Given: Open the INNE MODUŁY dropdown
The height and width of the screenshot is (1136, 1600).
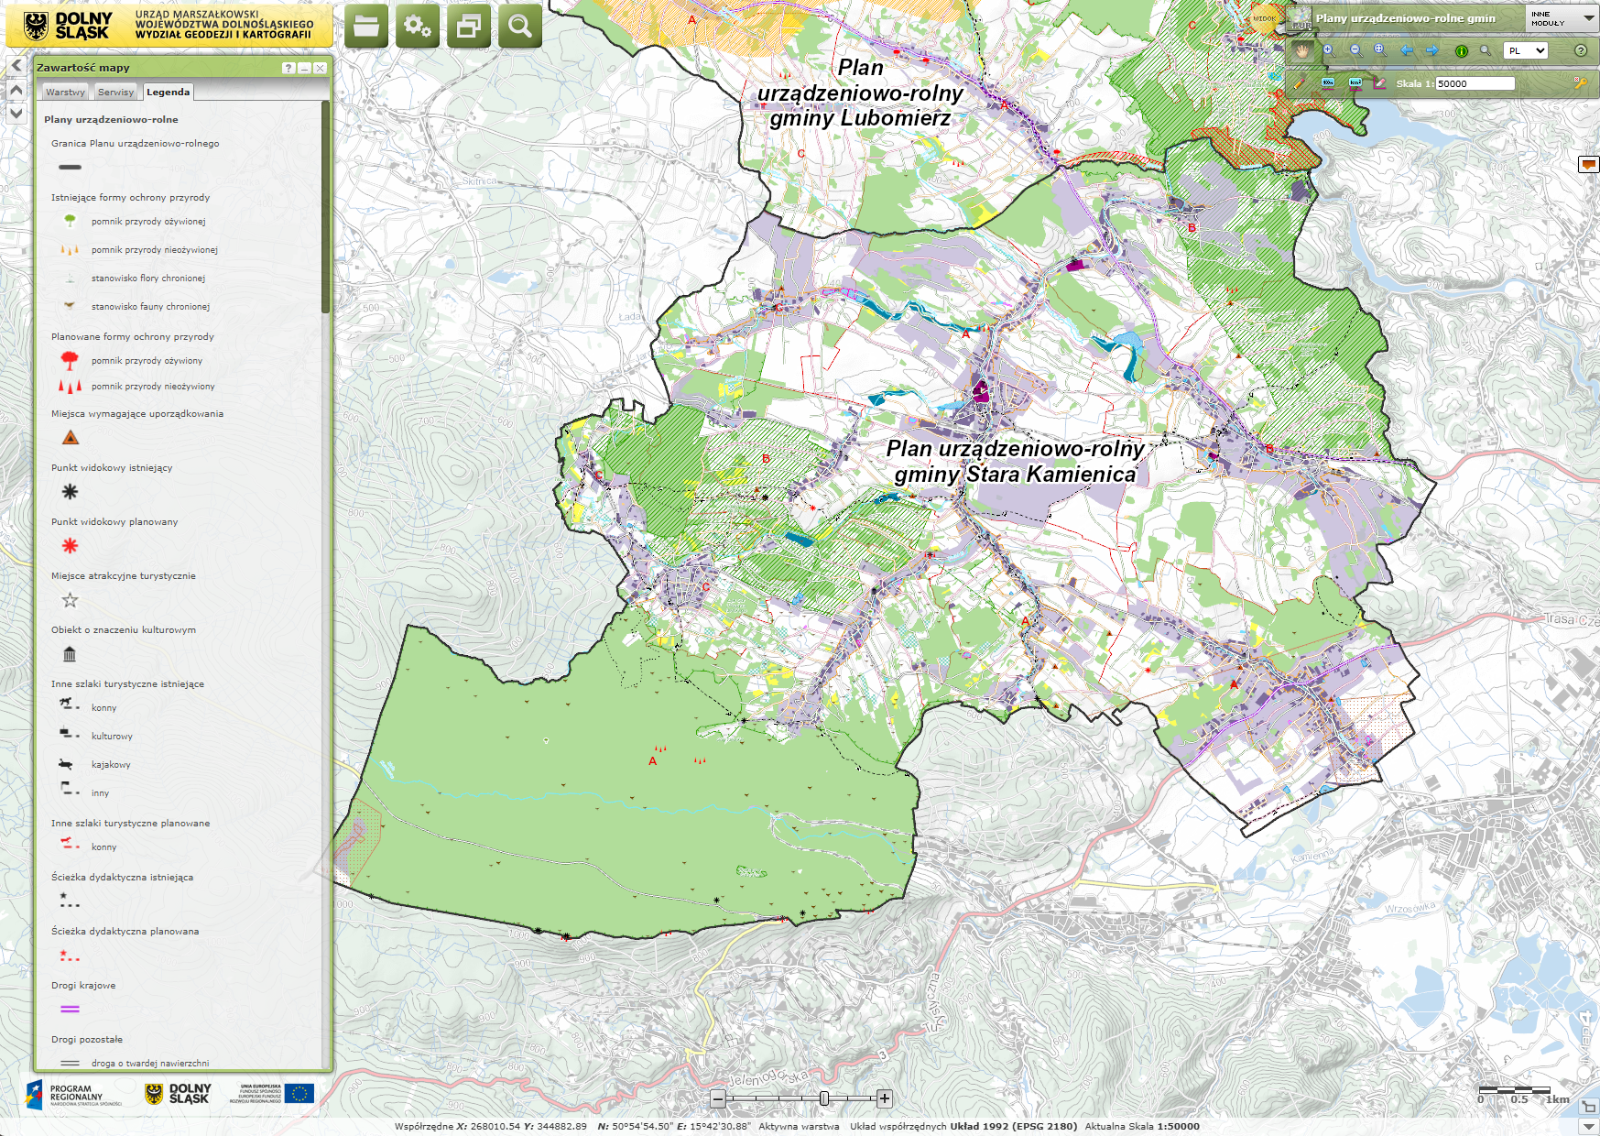Looking at the screenshot, I should (1561, 18).
